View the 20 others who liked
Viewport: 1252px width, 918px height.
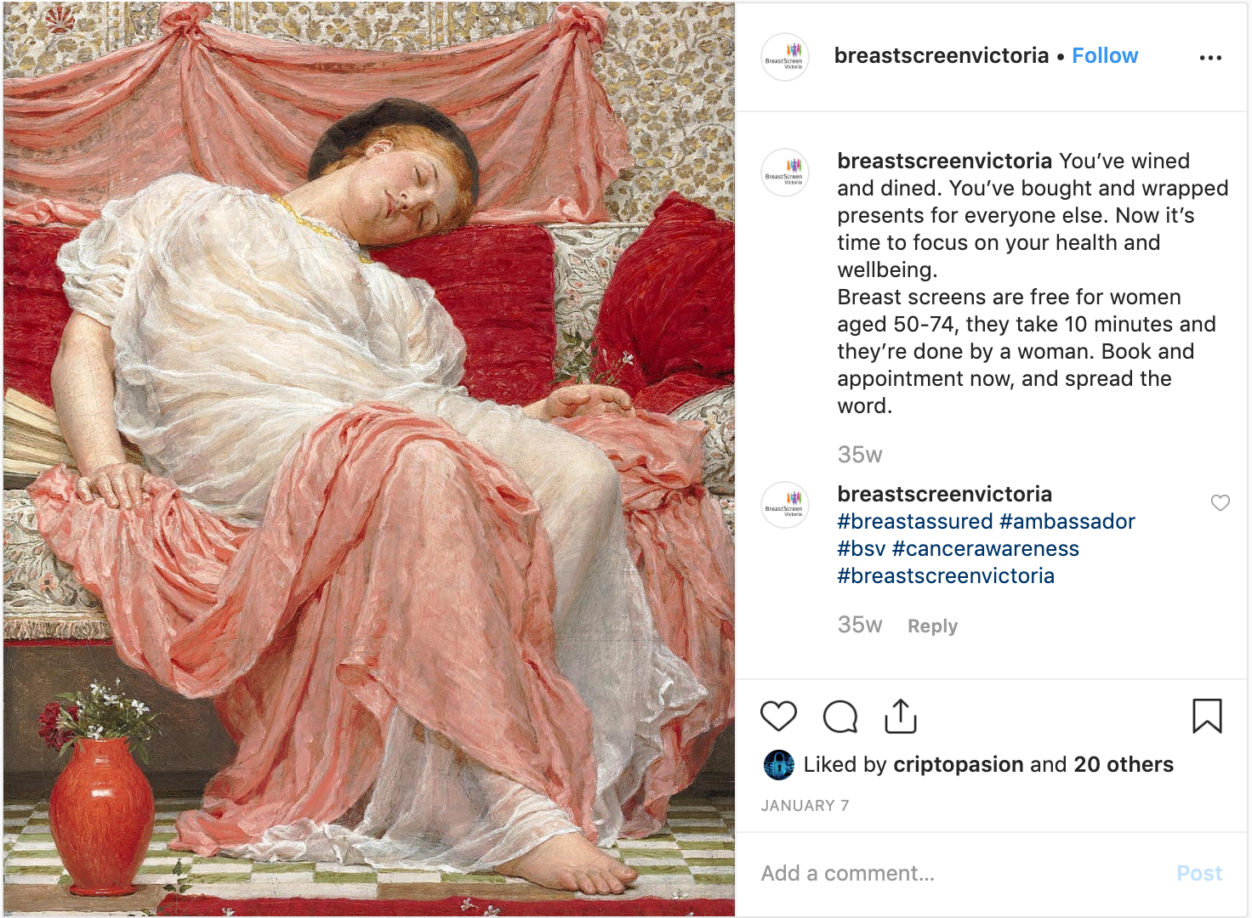click(1124, 764)
